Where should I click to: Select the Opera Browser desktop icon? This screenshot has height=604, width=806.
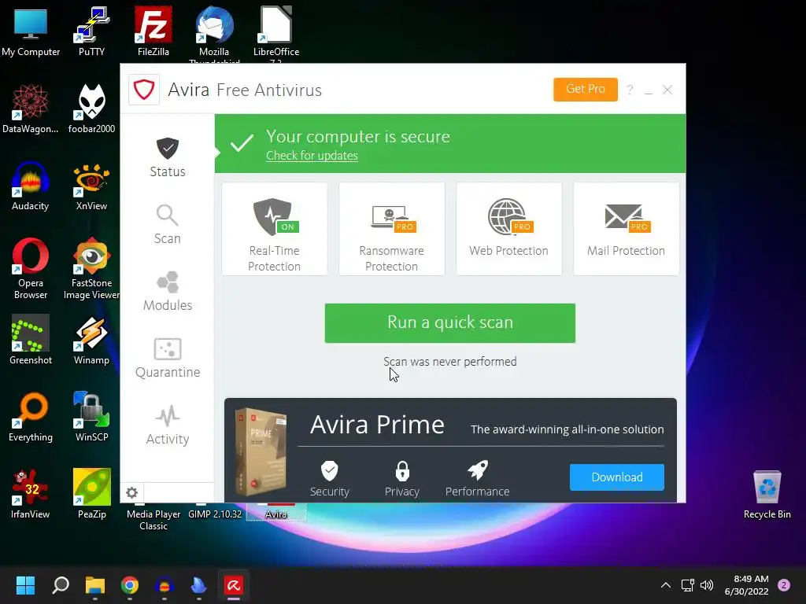pyautogui.click(x=31, y=268)
